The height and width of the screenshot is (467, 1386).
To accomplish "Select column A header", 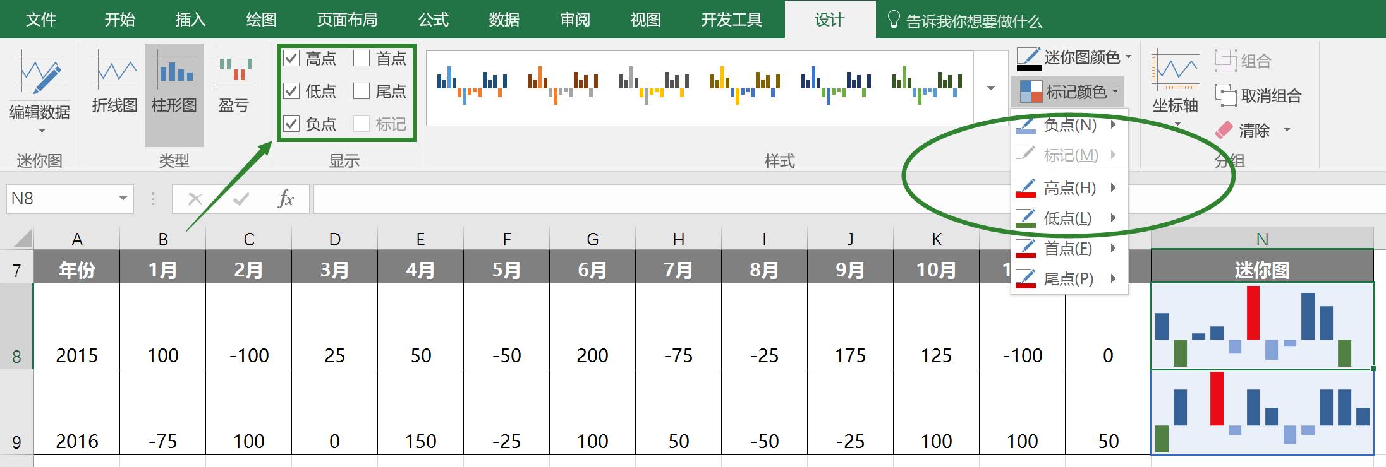I will click(x=77, y=239).
